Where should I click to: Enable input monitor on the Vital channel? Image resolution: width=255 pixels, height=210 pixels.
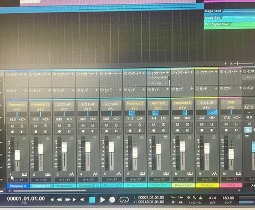(x=236, y=130)
